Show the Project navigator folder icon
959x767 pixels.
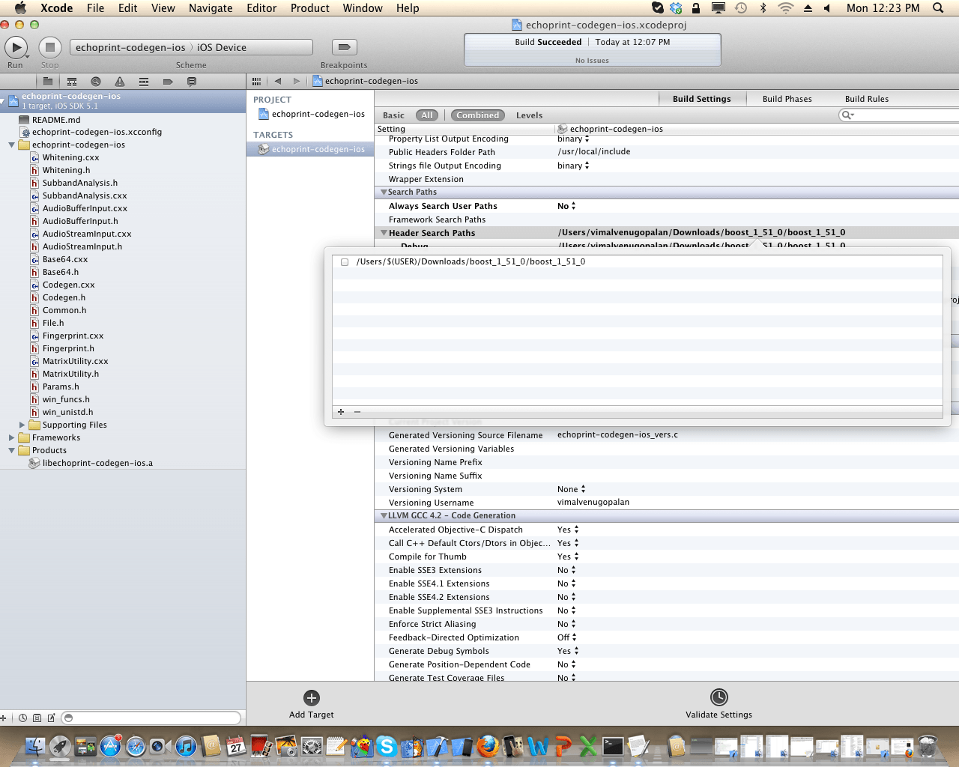(48, 82)
